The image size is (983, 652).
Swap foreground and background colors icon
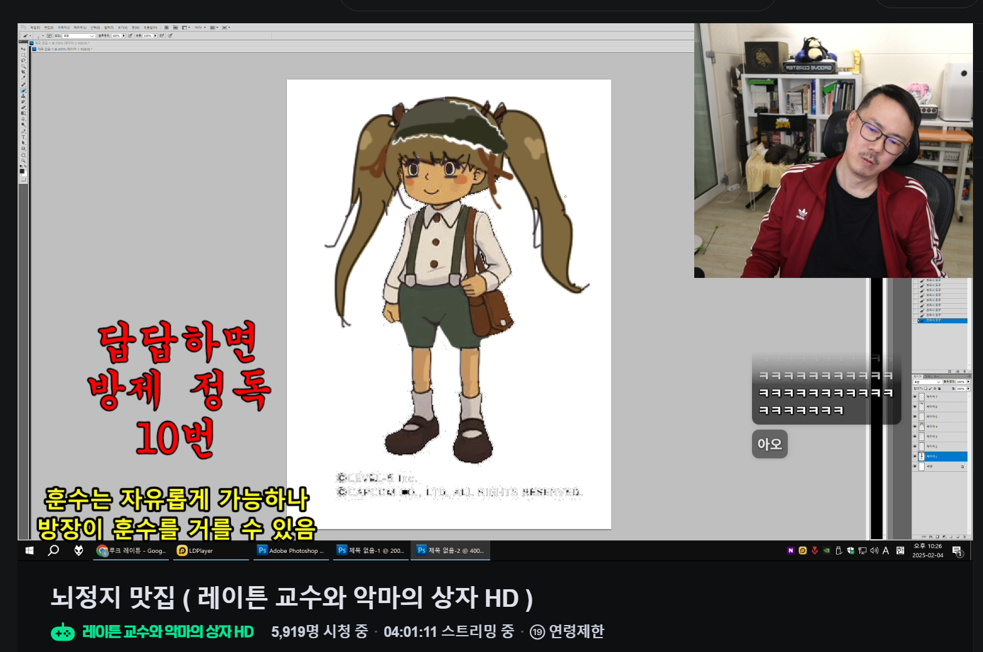point(25,166)
